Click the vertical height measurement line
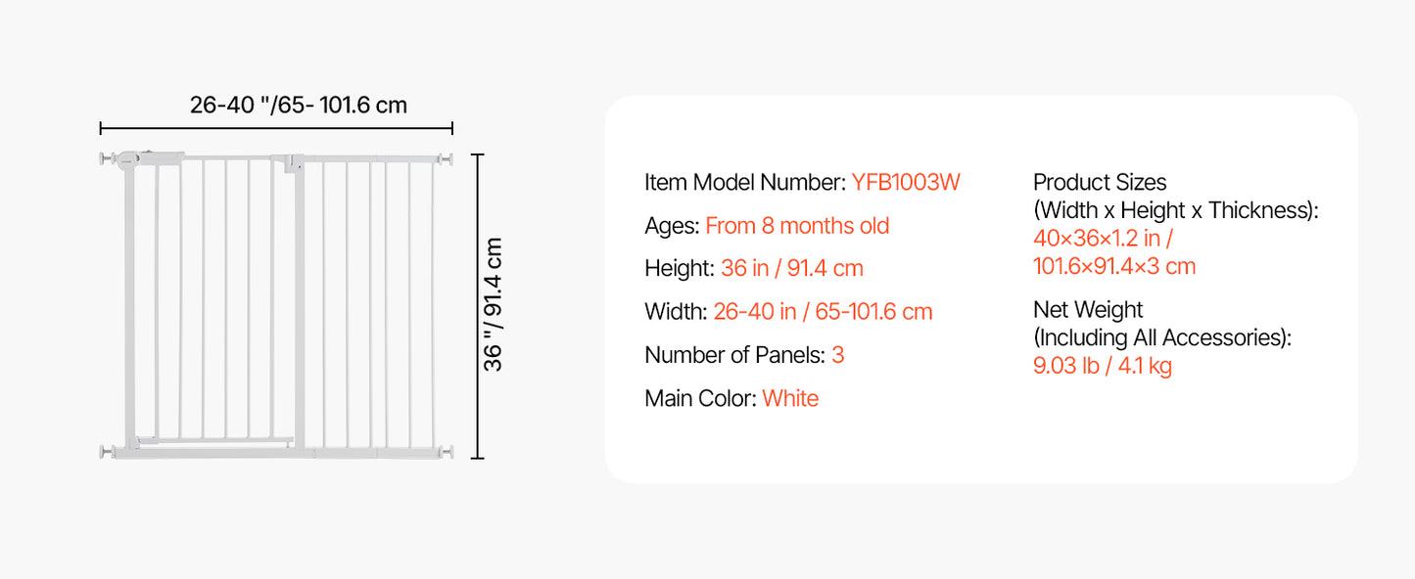This screenshot has height=579, width=1415. pyautogui.click(x=477, y=305)
